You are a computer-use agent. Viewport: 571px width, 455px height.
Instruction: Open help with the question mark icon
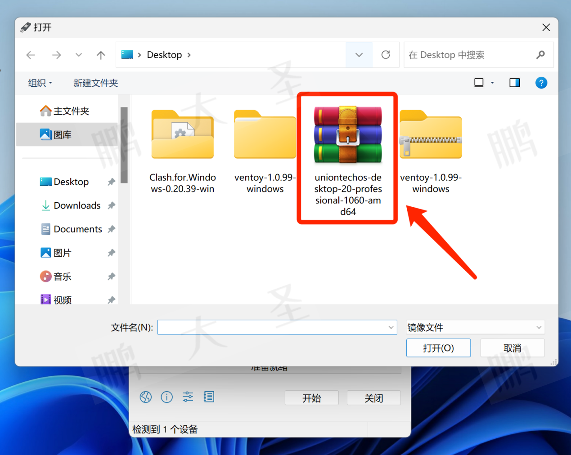(541, 83)
